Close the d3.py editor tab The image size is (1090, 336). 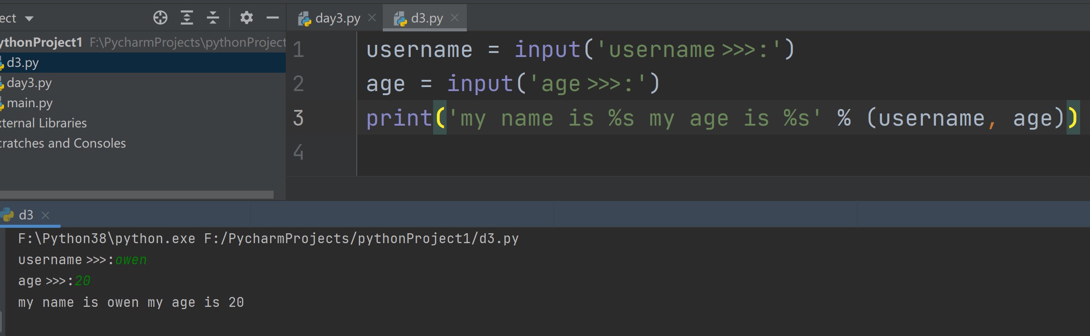tap(455, 18)
